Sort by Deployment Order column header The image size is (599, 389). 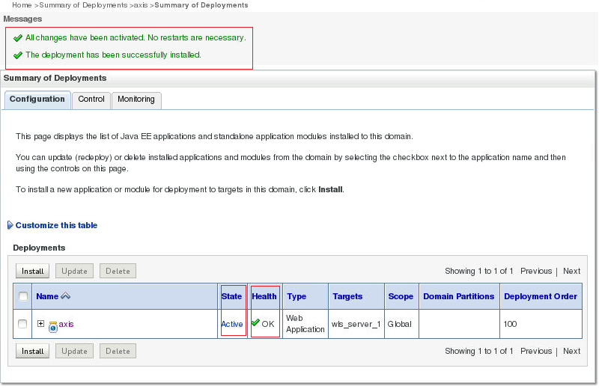[x=540, y=296]
